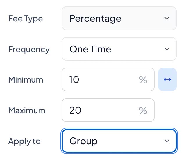Click the Frequency label
Screen dimensions: 186x160
coord(29,49)
